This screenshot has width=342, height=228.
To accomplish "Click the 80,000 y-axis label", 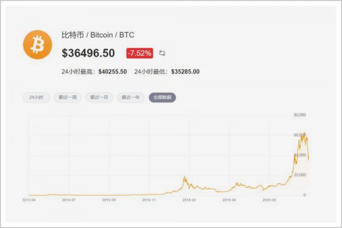I will [x=300, y=115].
